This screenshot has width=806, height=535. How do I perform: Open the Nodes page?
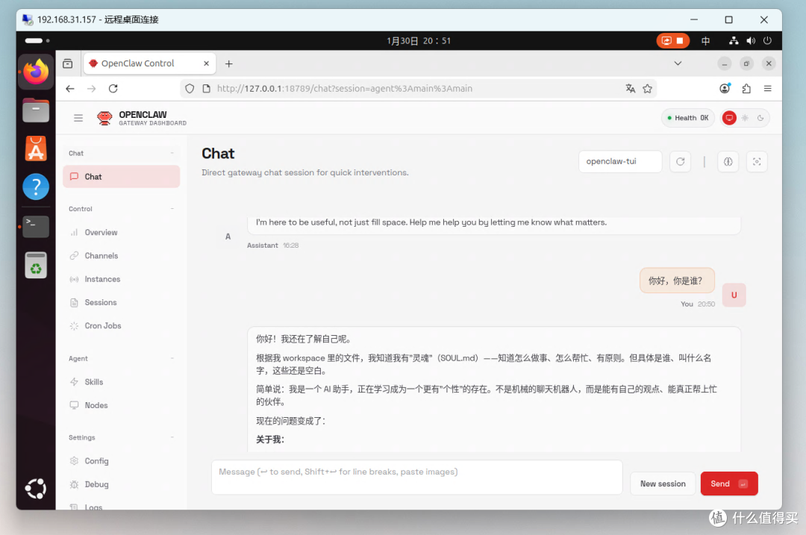(122, 405)
